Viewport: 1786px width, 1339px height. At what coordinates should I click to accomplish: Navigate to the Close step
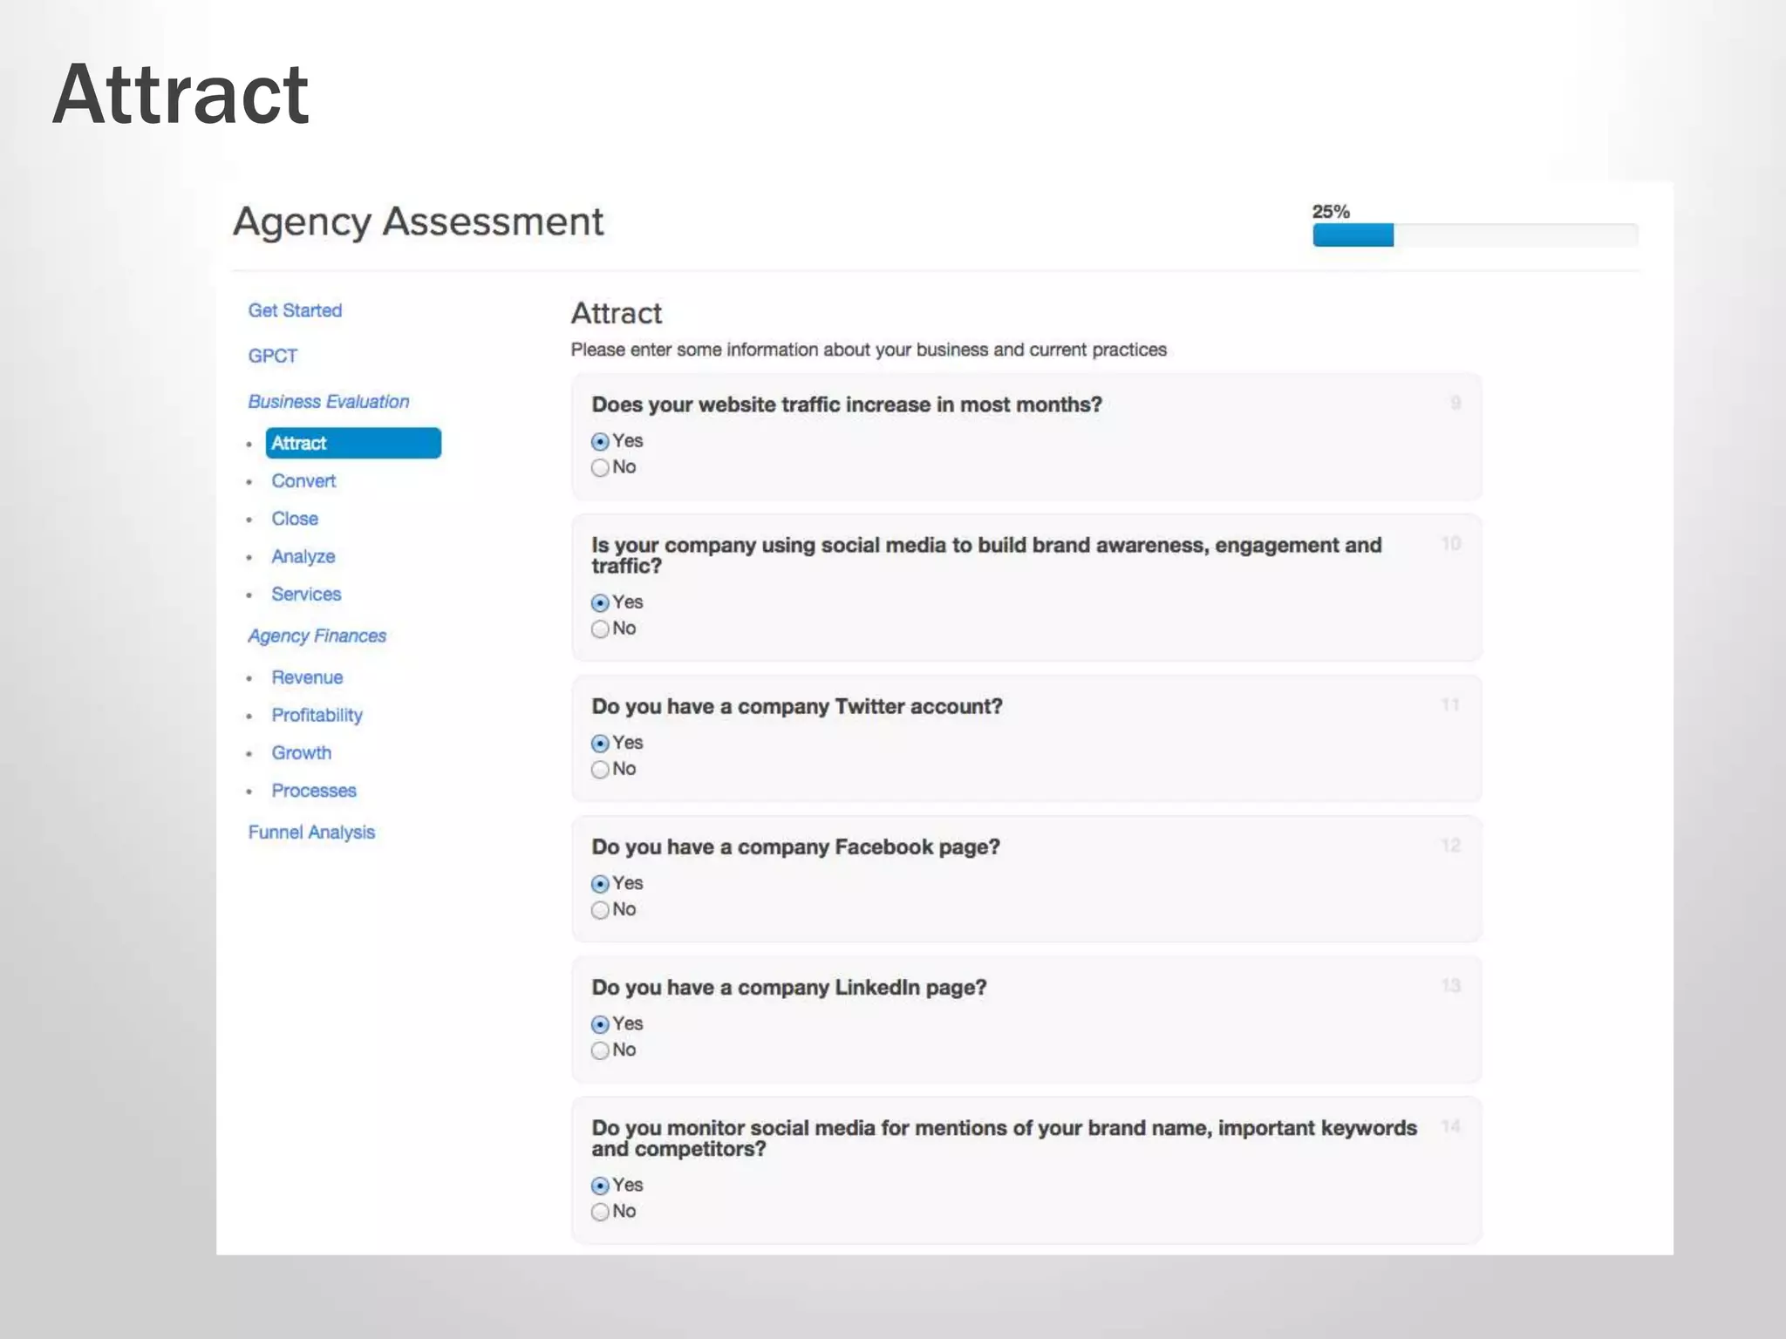pos(294,519)
